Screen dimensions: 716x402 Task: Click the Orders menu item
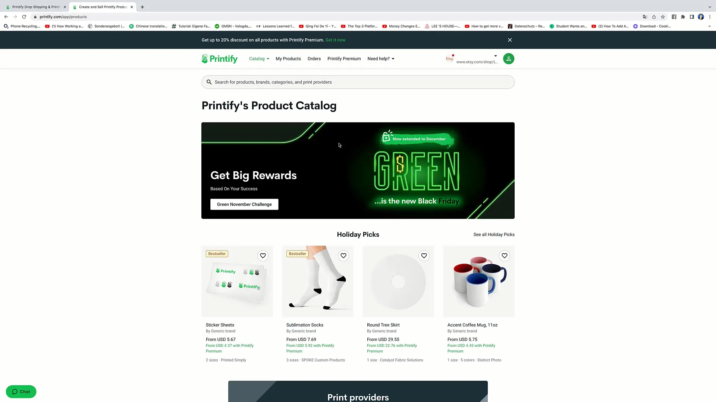click(314, 58)
